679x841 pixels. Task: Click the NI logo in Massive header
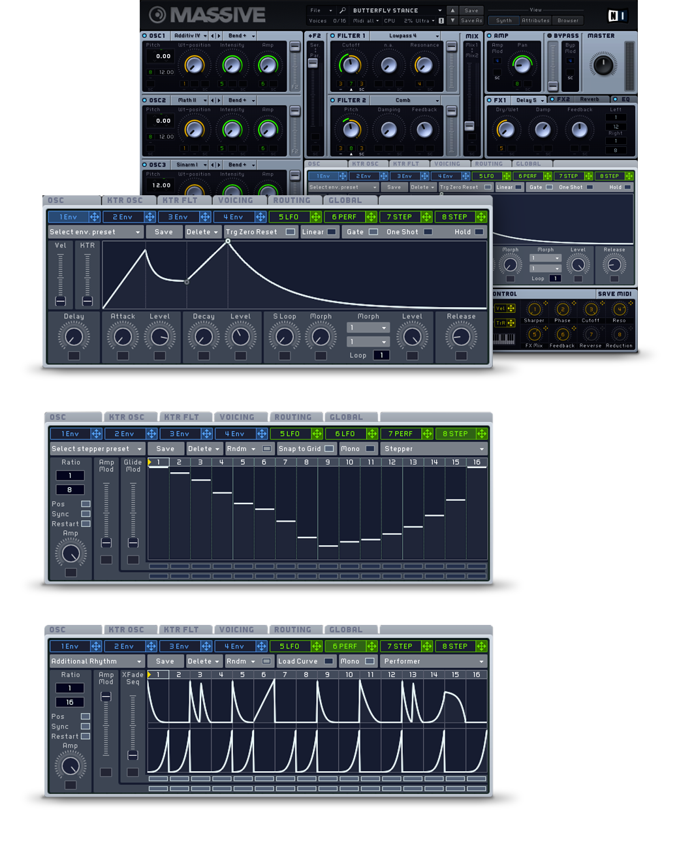pyautogui.click(x=616, y=16)
